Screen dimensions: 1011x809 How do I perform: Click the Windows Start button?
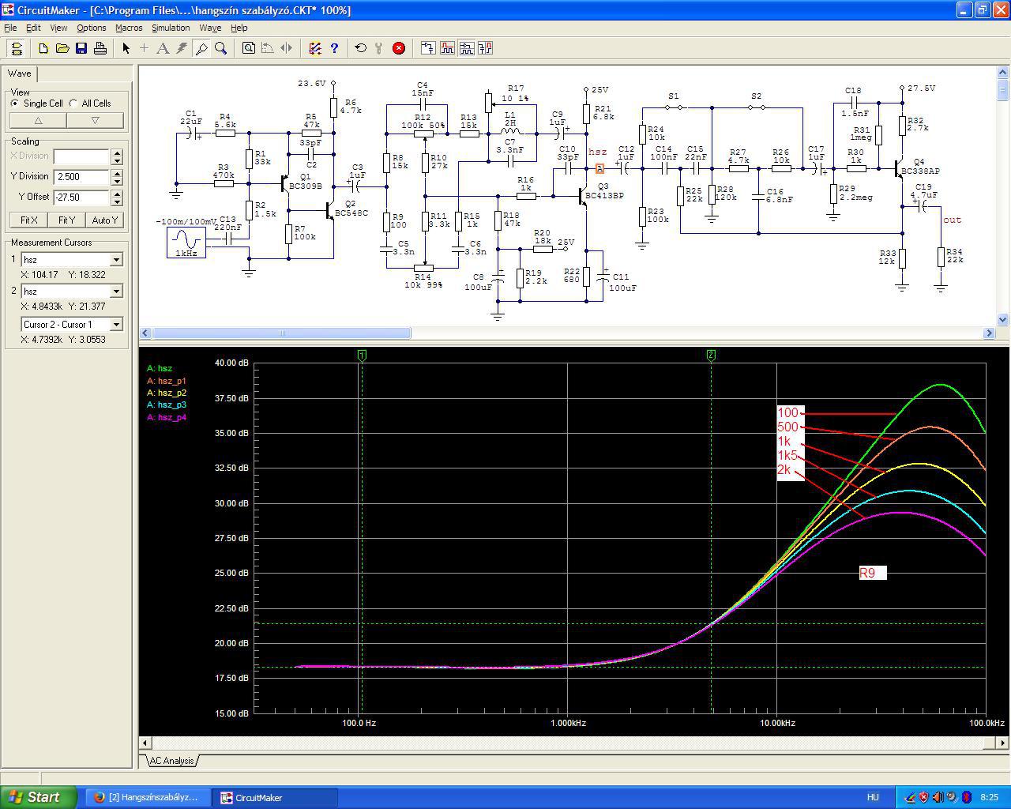pos(39,797)
